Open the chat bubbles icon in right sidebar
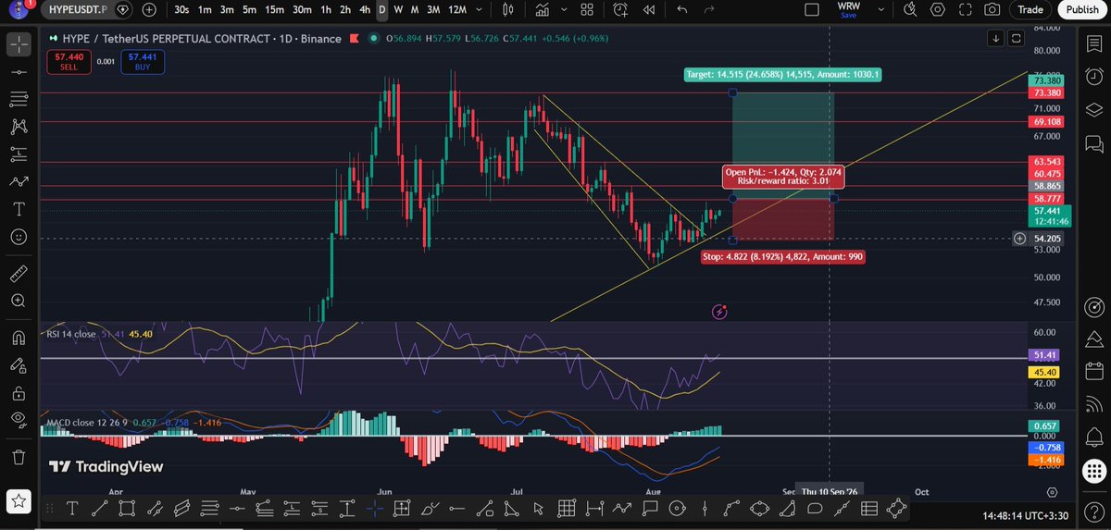Image resolution: width=1111 pixels, height=530 pixels. 1094,144
